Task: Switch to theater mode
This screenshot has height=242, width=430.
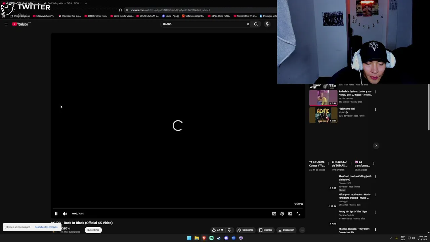Action: pos(290,214)
